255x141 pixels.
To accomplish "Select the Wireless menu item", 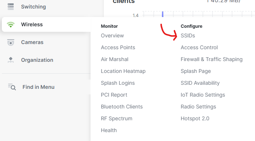I will [32, 24].
